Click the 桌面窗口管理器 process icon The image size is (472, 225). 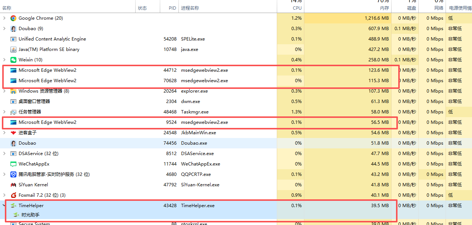(x=13, y=102)
